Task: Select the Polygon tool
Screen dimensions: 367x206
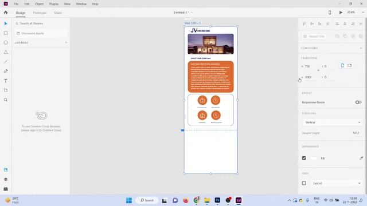Action: tap(6, 52)
